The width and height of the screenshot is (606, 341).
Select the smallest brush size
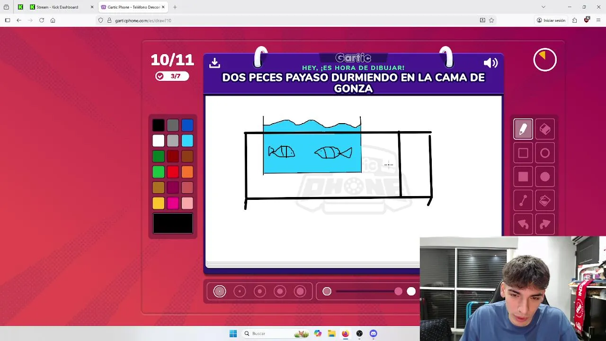(220, 291)
